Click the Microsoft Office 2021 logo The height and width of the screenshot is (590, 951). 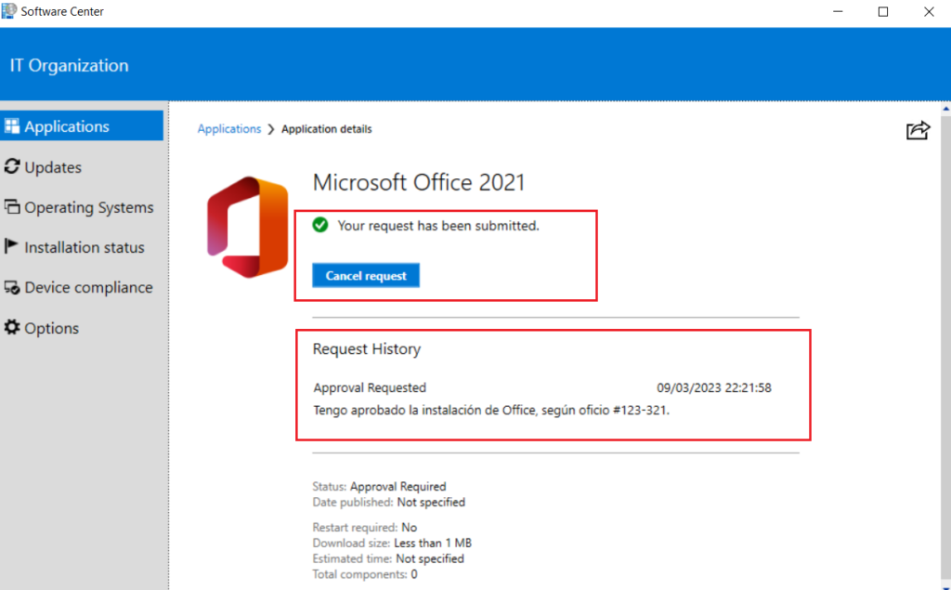(247, 227)
